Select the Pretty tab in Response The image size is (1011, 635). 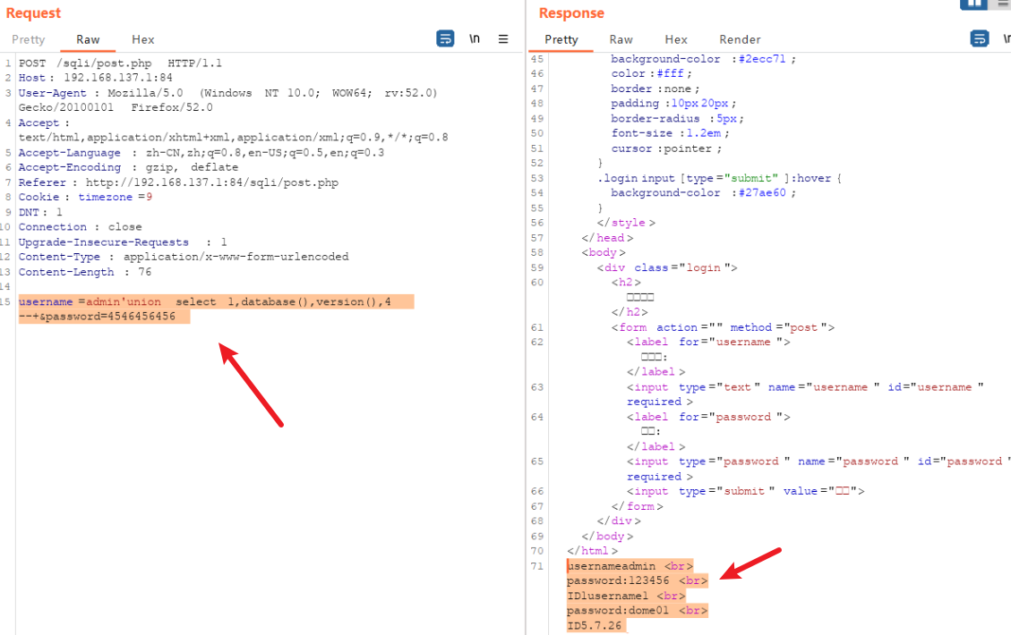click(561, 39)
